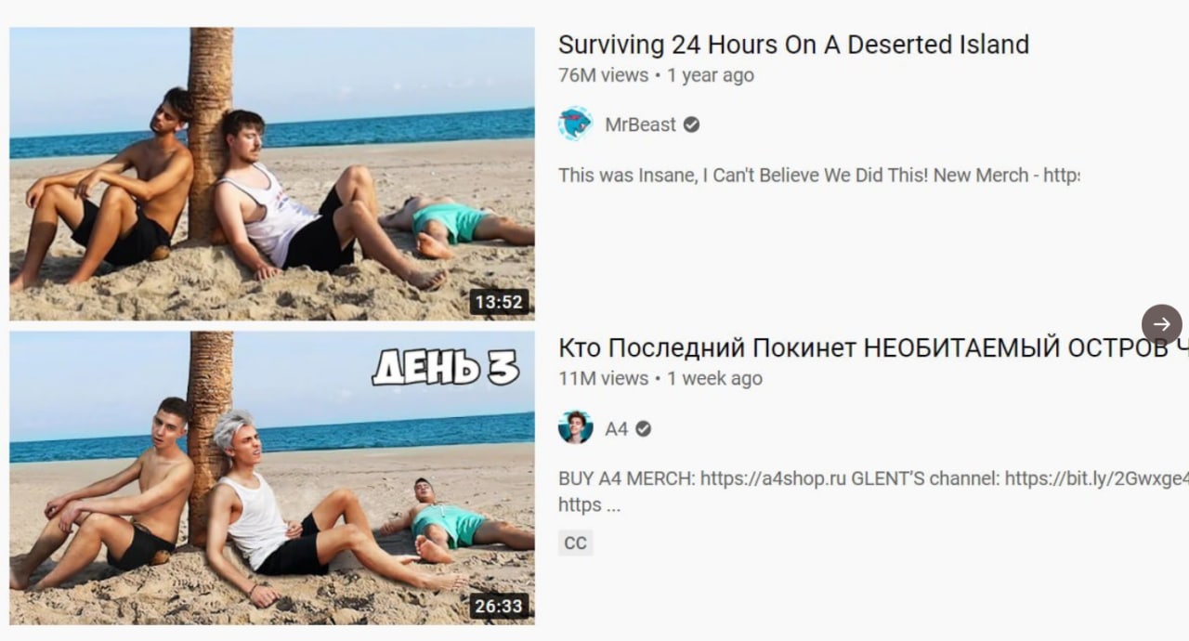Click the CC closed captions badge
1189x641 pixels.
pos(576,543)
